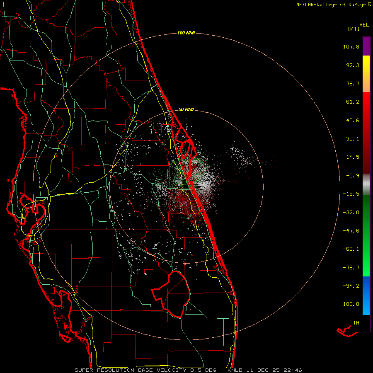373x373 pixels.
Task: Click the -78.7 velocity scale value
Action: point(351,268)
